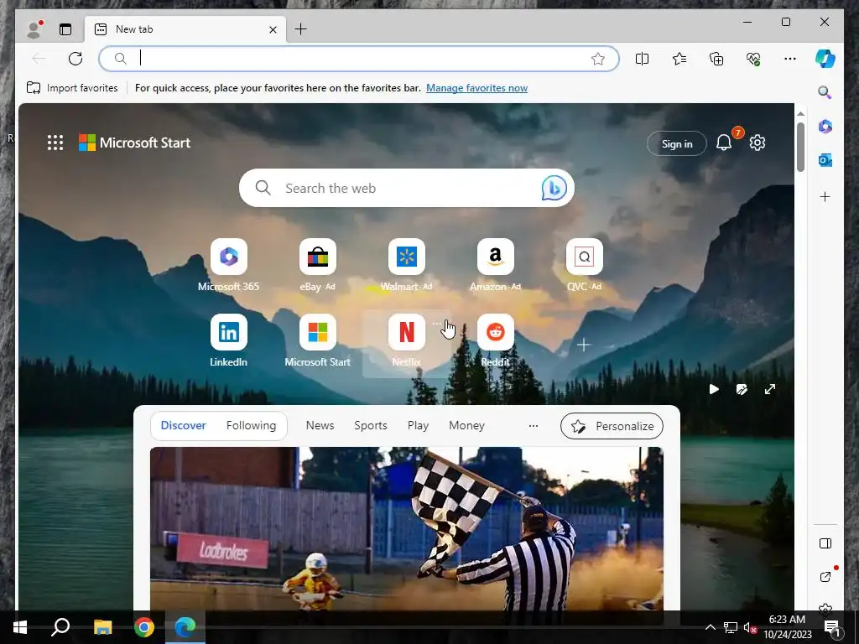The height and width of the screenshot is (644, 859).
Task: Open the News tab
Action: (x=320, y=425)
